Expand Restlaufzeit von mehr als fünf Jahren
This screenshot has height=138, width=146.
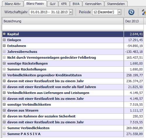pyautogui.click(x=4, y=87)
